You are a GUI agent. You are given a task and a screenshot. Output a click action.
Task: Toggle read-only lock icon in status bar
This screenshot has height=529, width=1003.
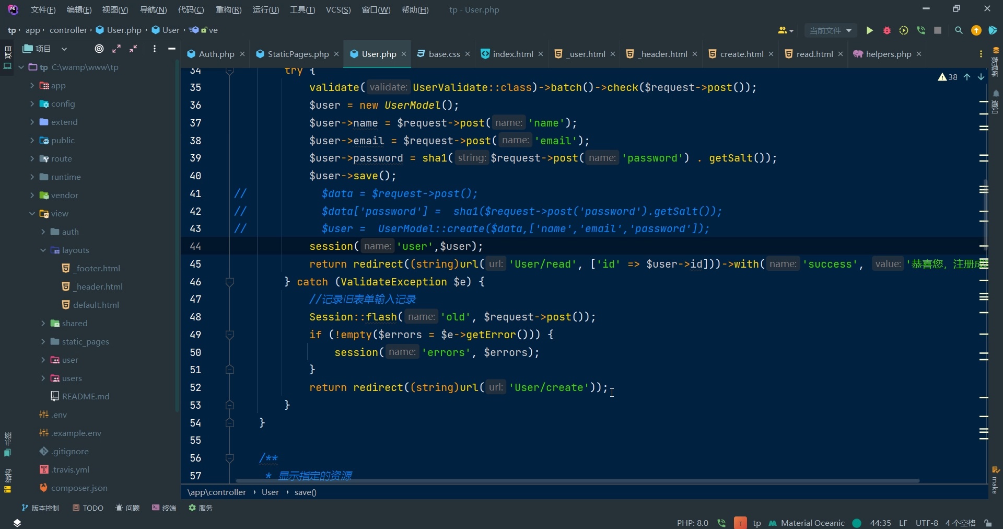tap(988, 523)
